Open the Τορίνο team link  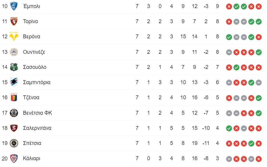[x=31, y=21]
